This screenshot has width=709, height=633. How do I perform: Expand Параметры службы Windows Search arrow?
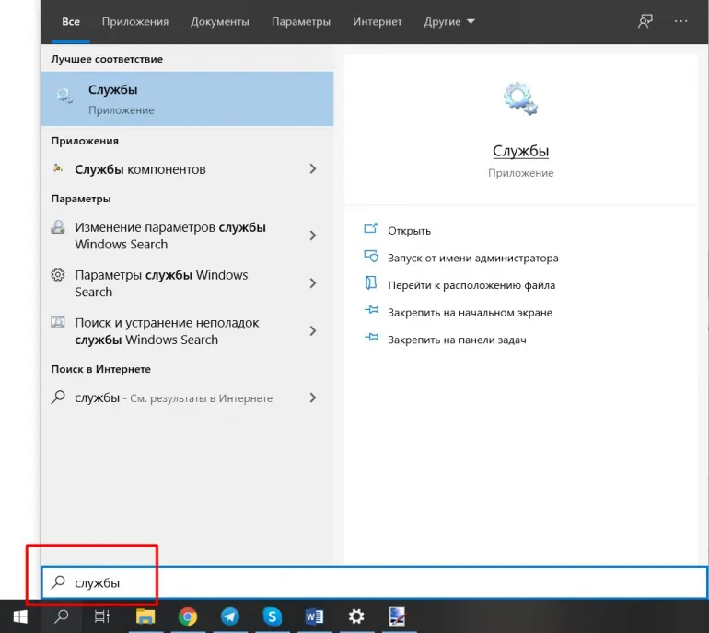(x=313, y=283)
